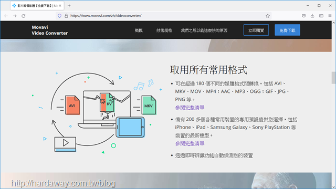Click the text 透過即時辨識功能自動偵測您的裝置
This screenshot has height=189, width=336.
[214, 155]
